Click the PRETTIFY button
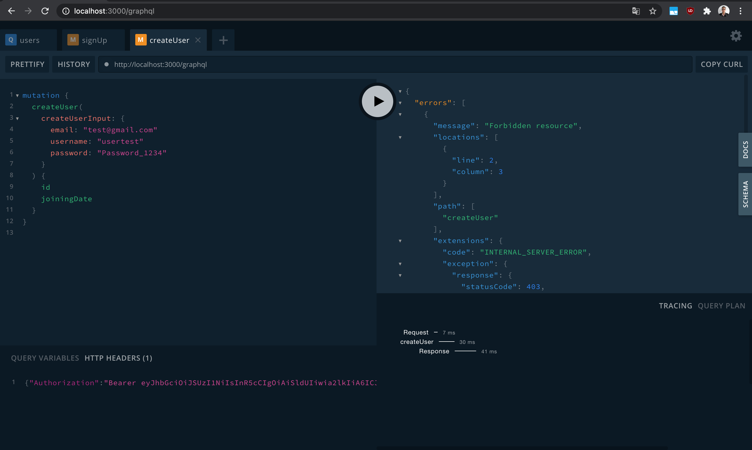752x450 pixels. [27, 64]
